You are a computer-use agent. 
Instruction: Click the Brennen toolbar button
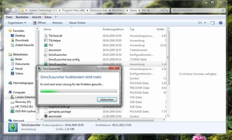(x=57, y=23)
